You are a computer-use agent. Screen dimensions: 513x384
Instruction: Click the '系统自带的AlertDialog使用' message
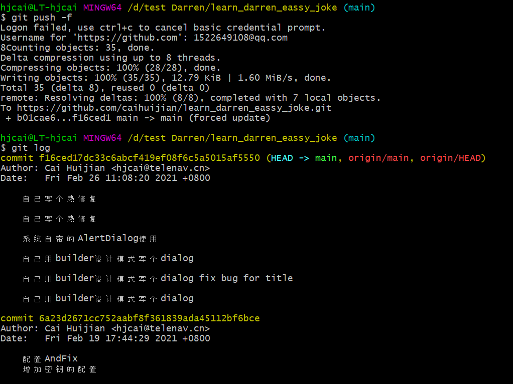pos(90,239)
